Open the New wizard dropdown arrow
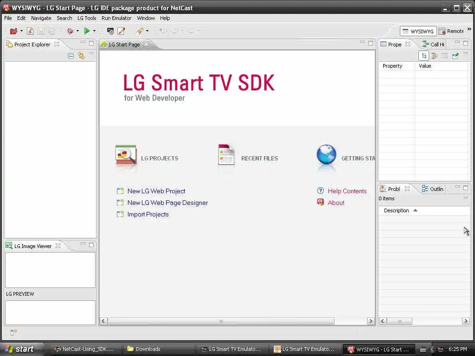The width and height of the screenshot is (475, 356). (21, 31)
